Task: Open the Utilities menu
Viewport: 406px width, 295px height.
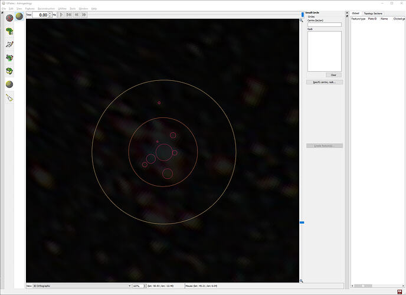Action: (x=62, y=9)
